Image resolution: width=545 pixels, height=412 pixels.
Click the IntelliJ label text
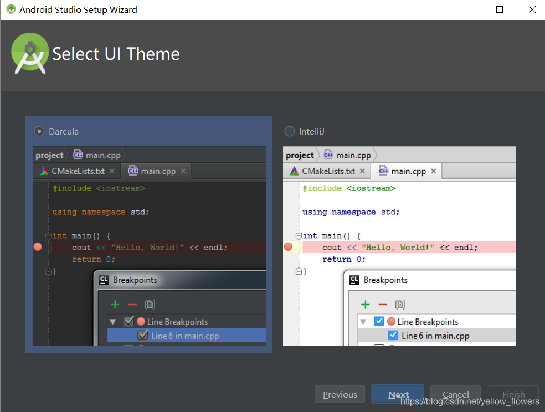click(311, 132)
